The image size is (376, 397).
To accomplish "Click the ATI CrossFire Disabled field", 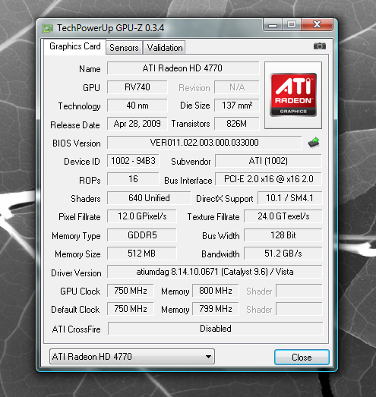I will (216, 329).
